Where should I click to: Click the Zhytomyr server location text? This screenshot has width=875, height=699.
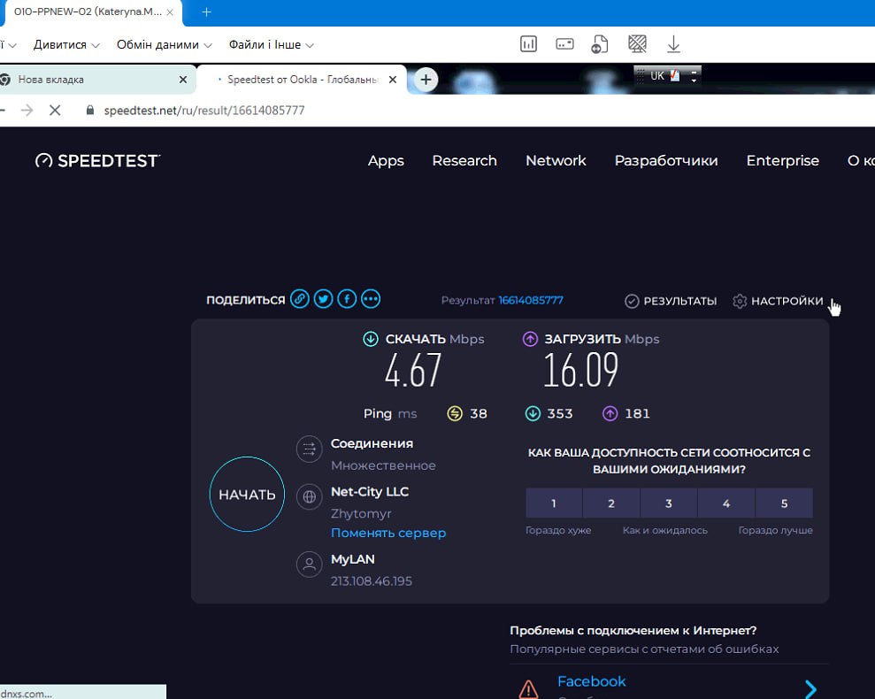[x=361, y=514]
